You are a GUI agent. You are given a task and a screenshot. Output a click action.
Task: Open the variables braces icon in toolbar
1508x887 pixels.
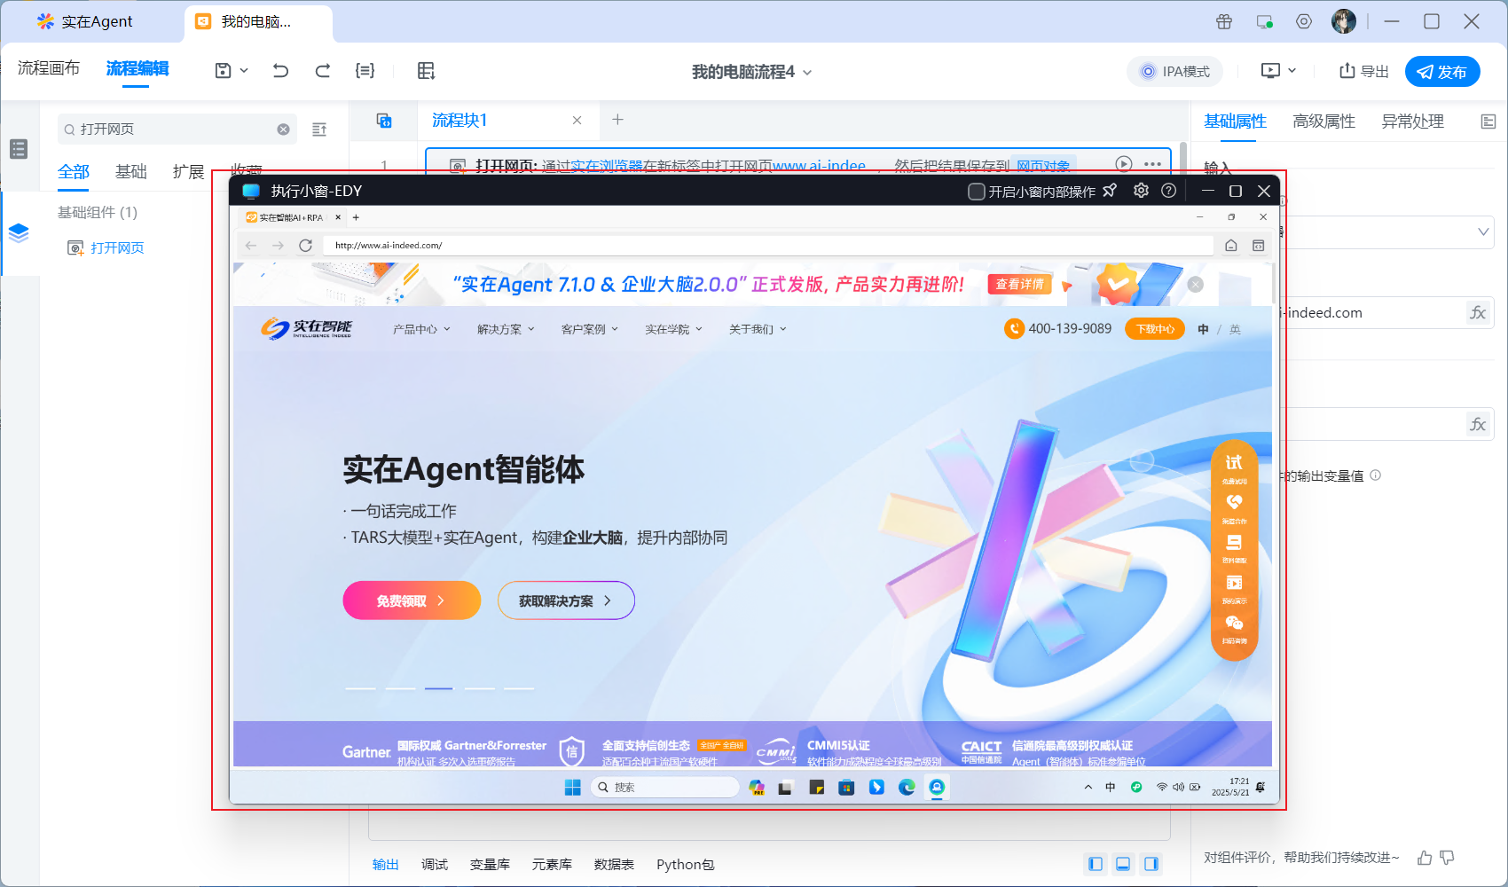365,71
